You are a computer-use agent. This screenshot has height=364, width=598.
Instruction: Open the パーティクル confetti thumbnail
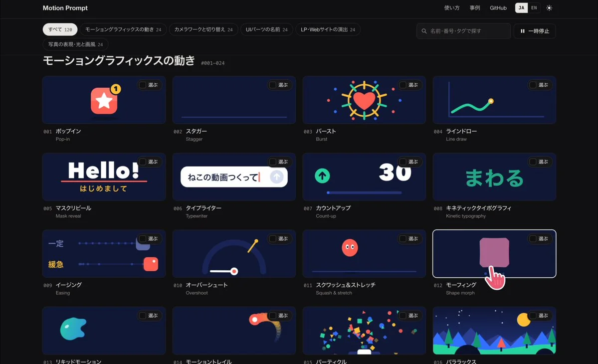[x=364, y=331]
